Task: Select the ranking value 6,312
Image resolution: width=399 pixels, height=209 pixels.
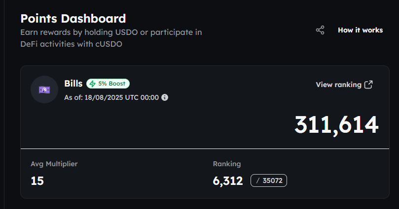Action: pos(228,181)
